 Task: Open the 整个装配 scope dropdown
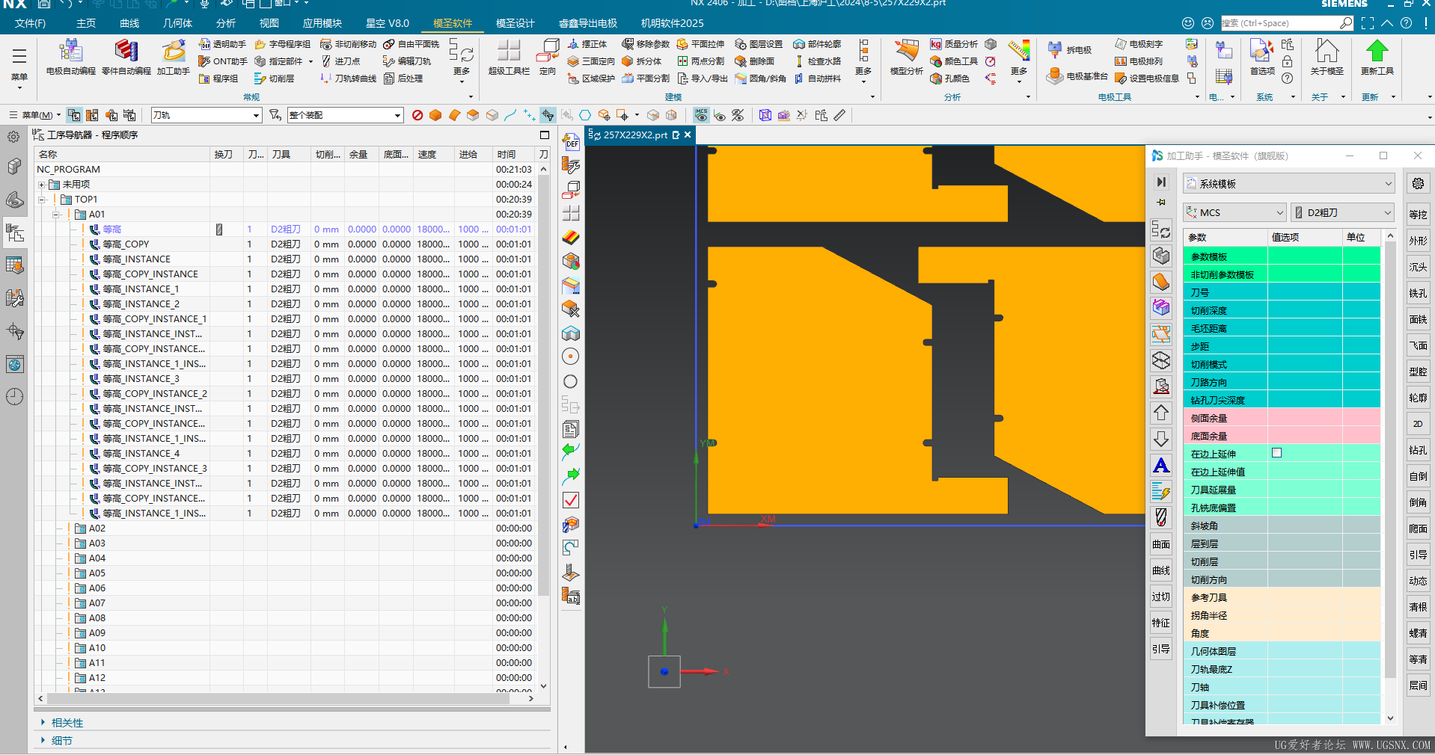pos(346,115)
